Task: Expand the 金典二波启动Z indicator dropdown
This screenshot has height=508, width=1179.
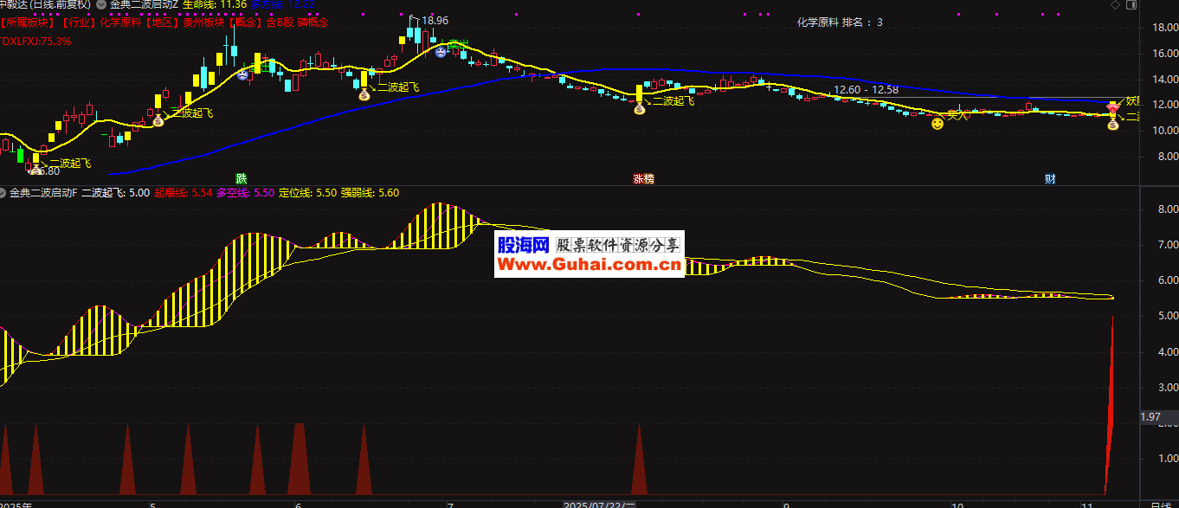Action: pyautogui.click(x=101, y=4)
